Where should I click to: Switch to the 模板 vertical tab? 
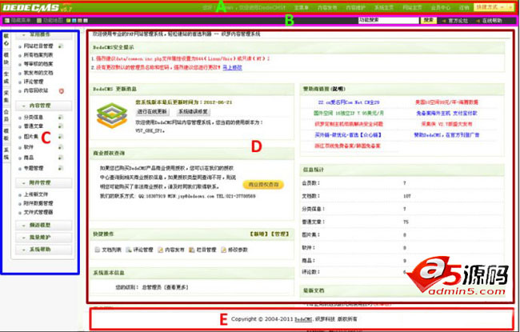tap(6, 134)
